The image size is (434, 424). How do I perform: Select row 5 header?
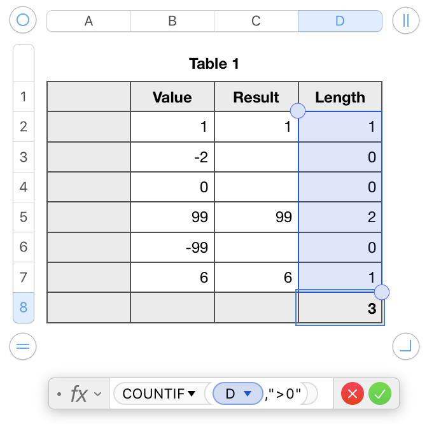pos(24,217)
